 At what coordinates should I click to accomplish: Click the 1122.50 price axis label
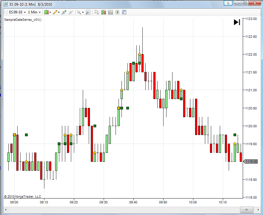251,37
